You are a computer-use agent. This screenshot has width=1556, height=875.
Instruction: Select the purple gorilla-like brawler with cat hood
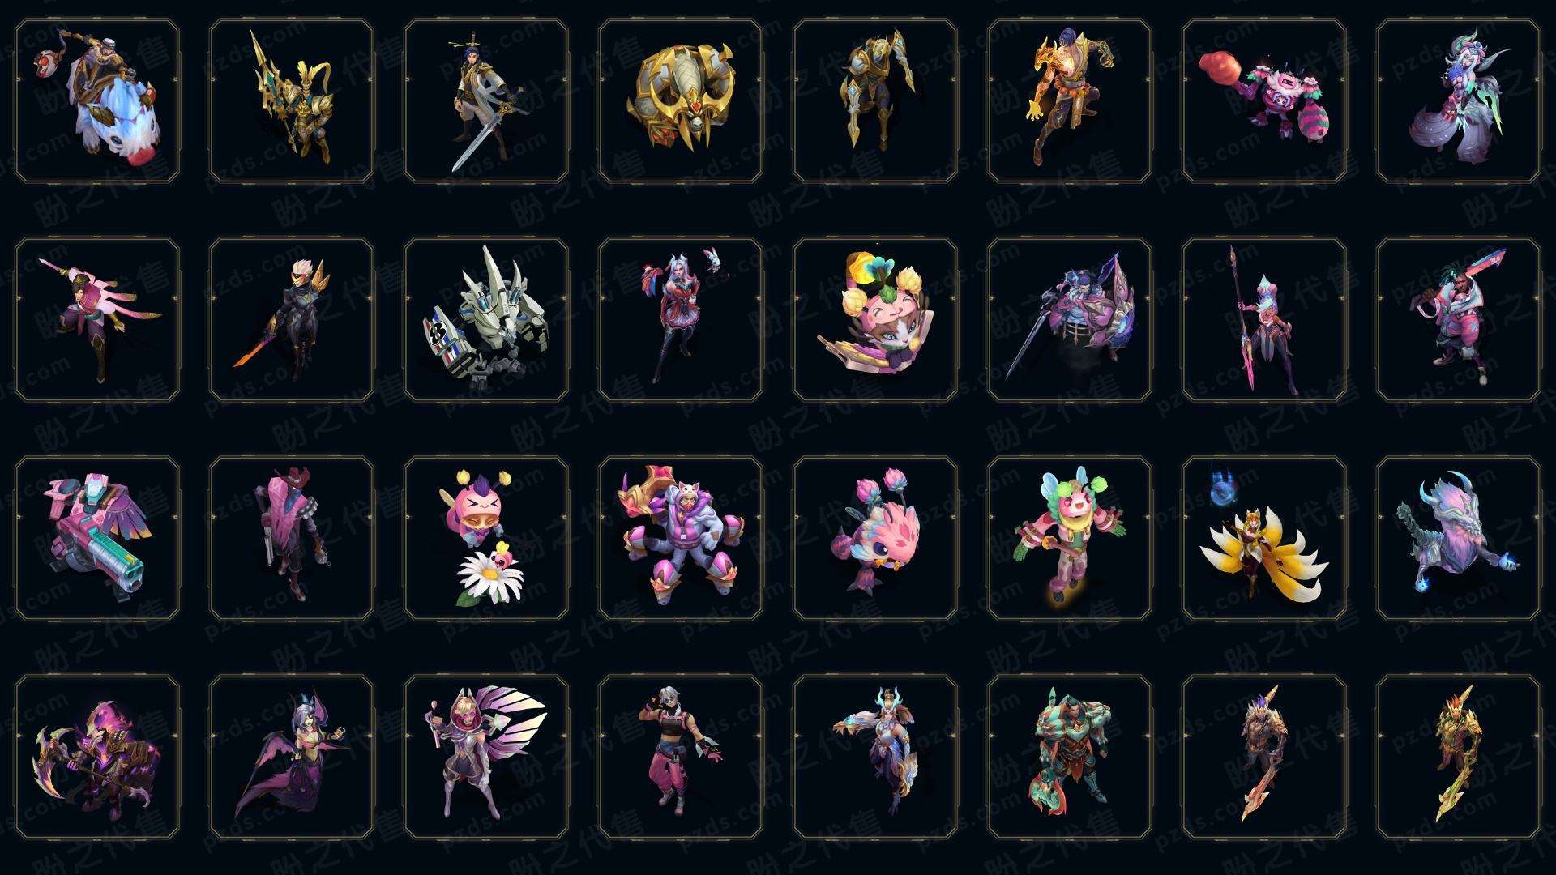click(681, 539)
